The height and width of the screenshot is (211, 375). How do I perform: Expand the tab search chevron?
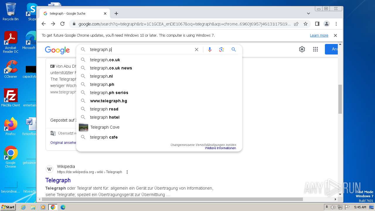[308, 13]
